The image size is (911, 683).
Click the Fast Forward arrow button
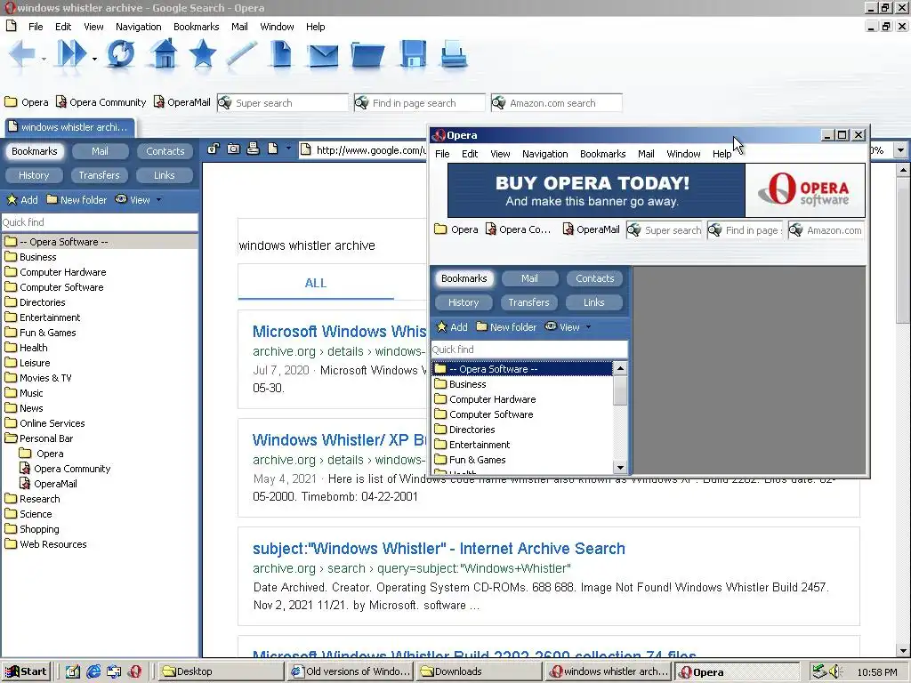(71, 54)
